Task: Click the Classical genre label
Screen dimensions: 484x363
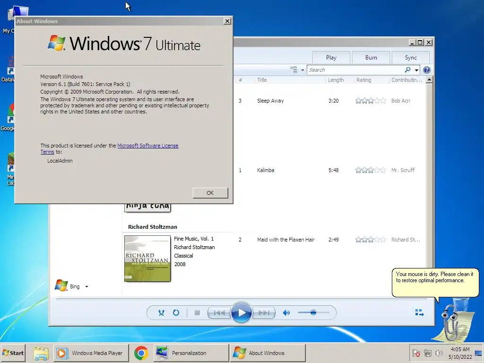Action: pos(183,256)
